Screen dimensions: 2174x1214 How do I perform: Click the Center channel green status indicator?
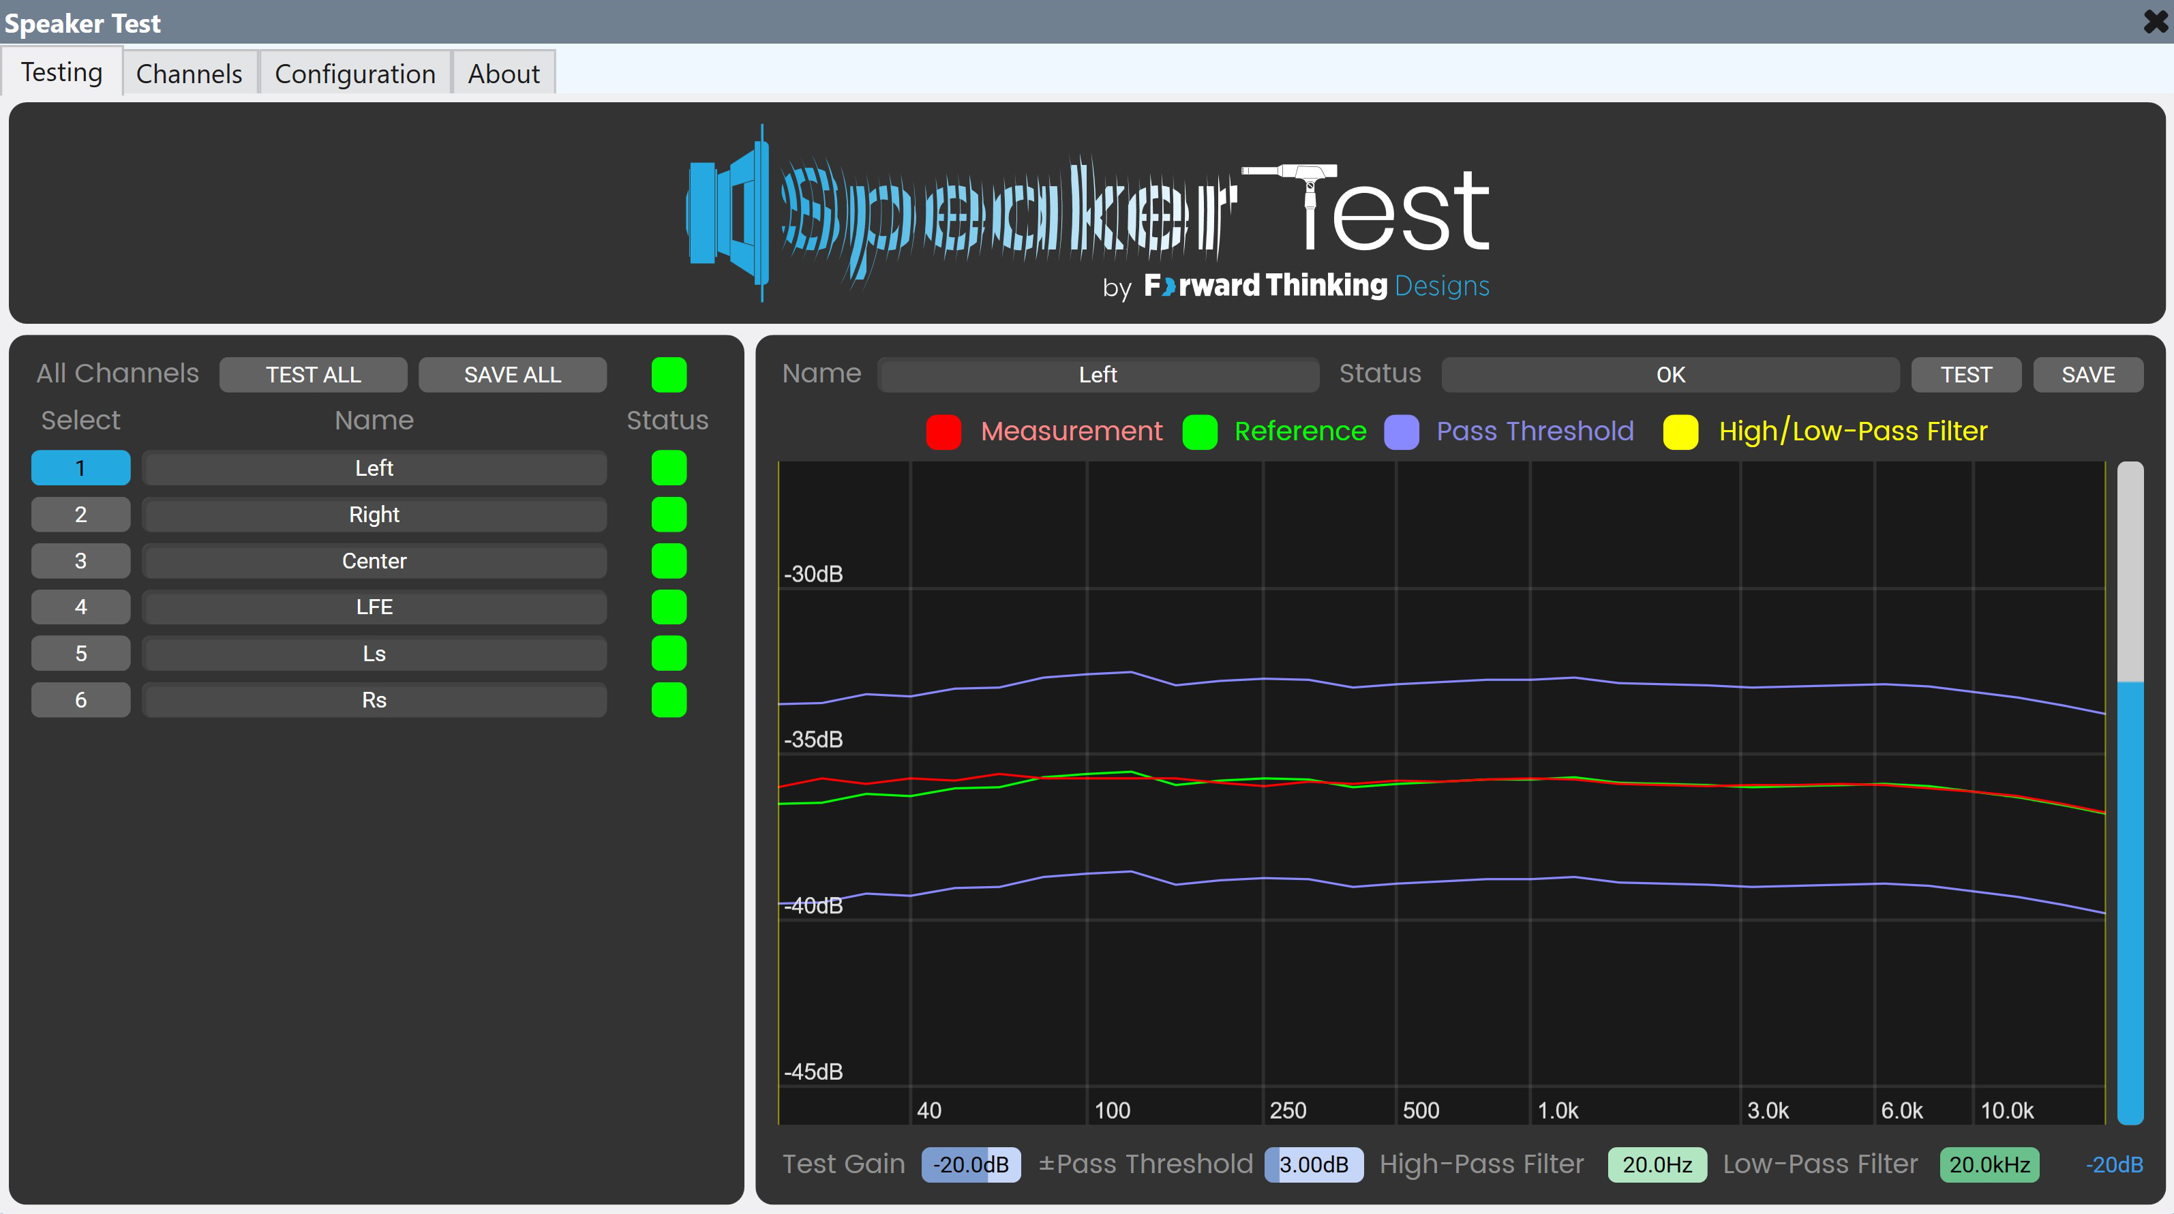(669, 561)
